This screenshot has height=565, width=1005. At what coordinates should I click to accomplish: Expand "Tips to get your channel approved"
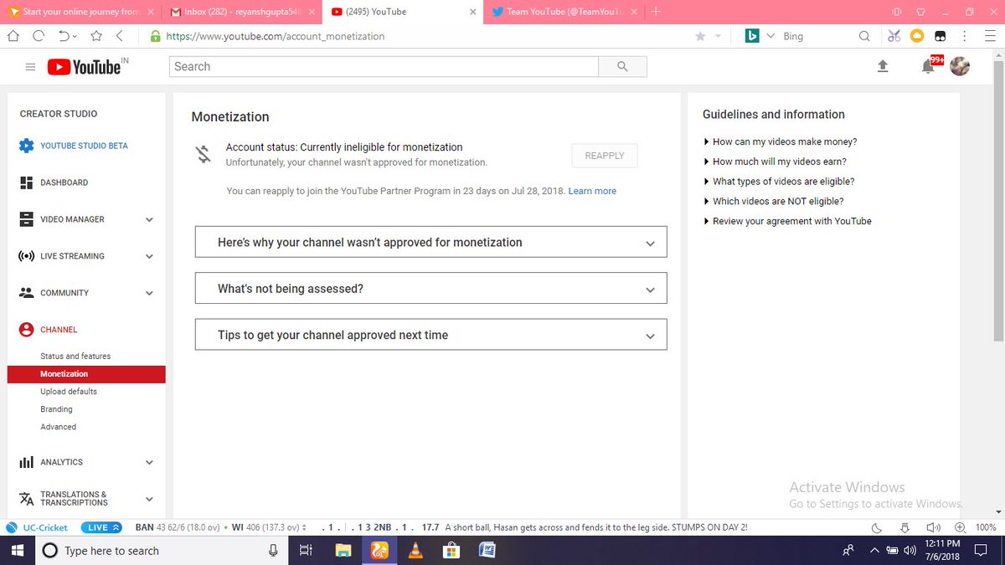click(430, 335)
